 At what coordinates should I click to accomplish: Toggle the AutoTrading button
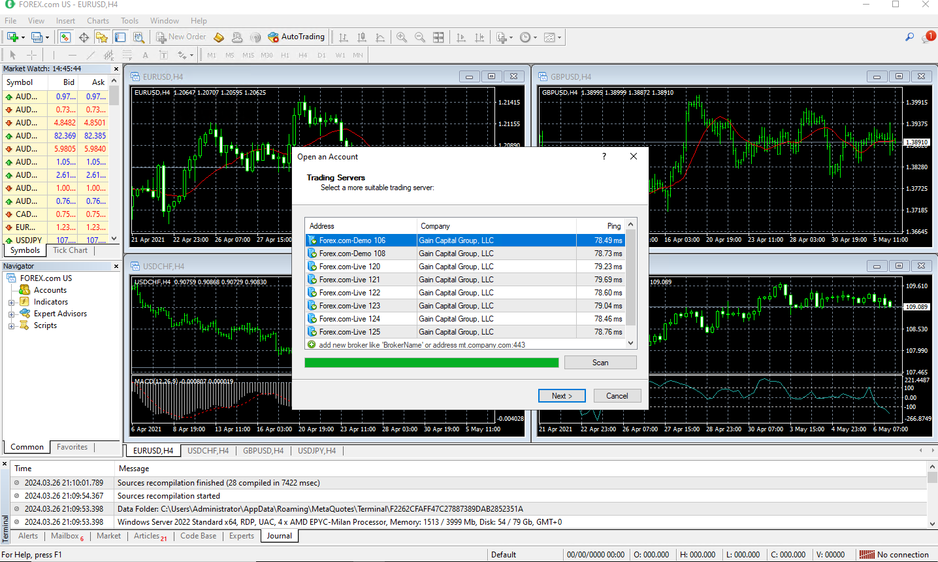click(x=297, y=37)
